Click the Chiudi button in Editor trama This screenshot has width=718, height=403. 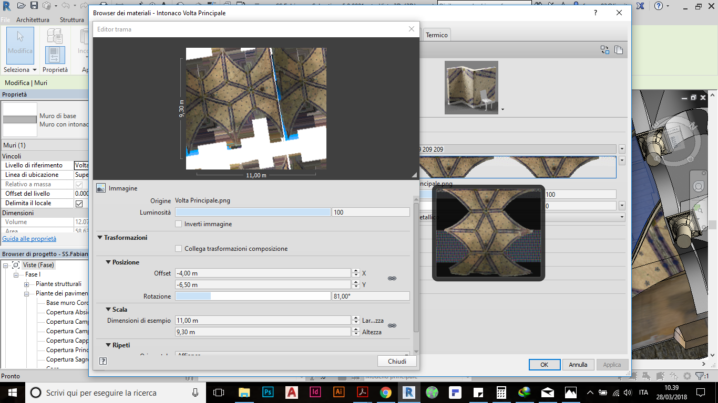tap(396, 361)
